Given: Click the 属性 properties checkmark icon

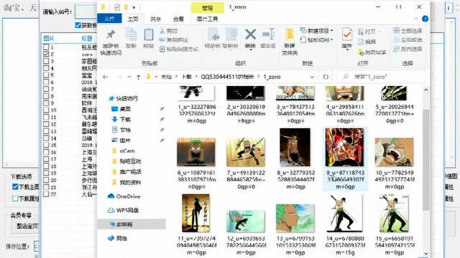Looking at the screenshot, I should click(x=347, y=35).
